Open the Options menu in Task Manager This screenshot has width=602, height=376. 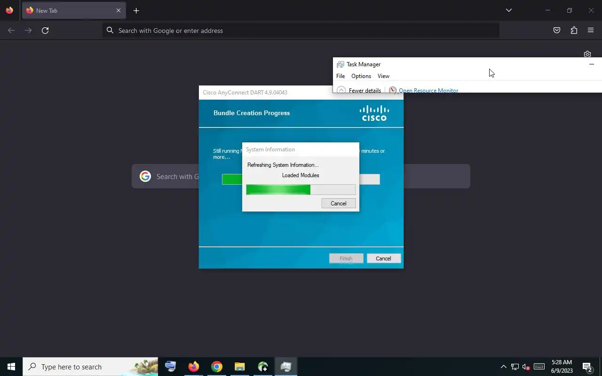click(361, 76)
